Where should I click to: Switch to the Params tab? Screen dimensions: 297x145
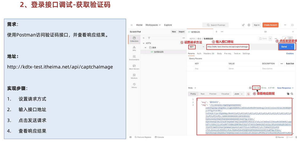(191, 54)
